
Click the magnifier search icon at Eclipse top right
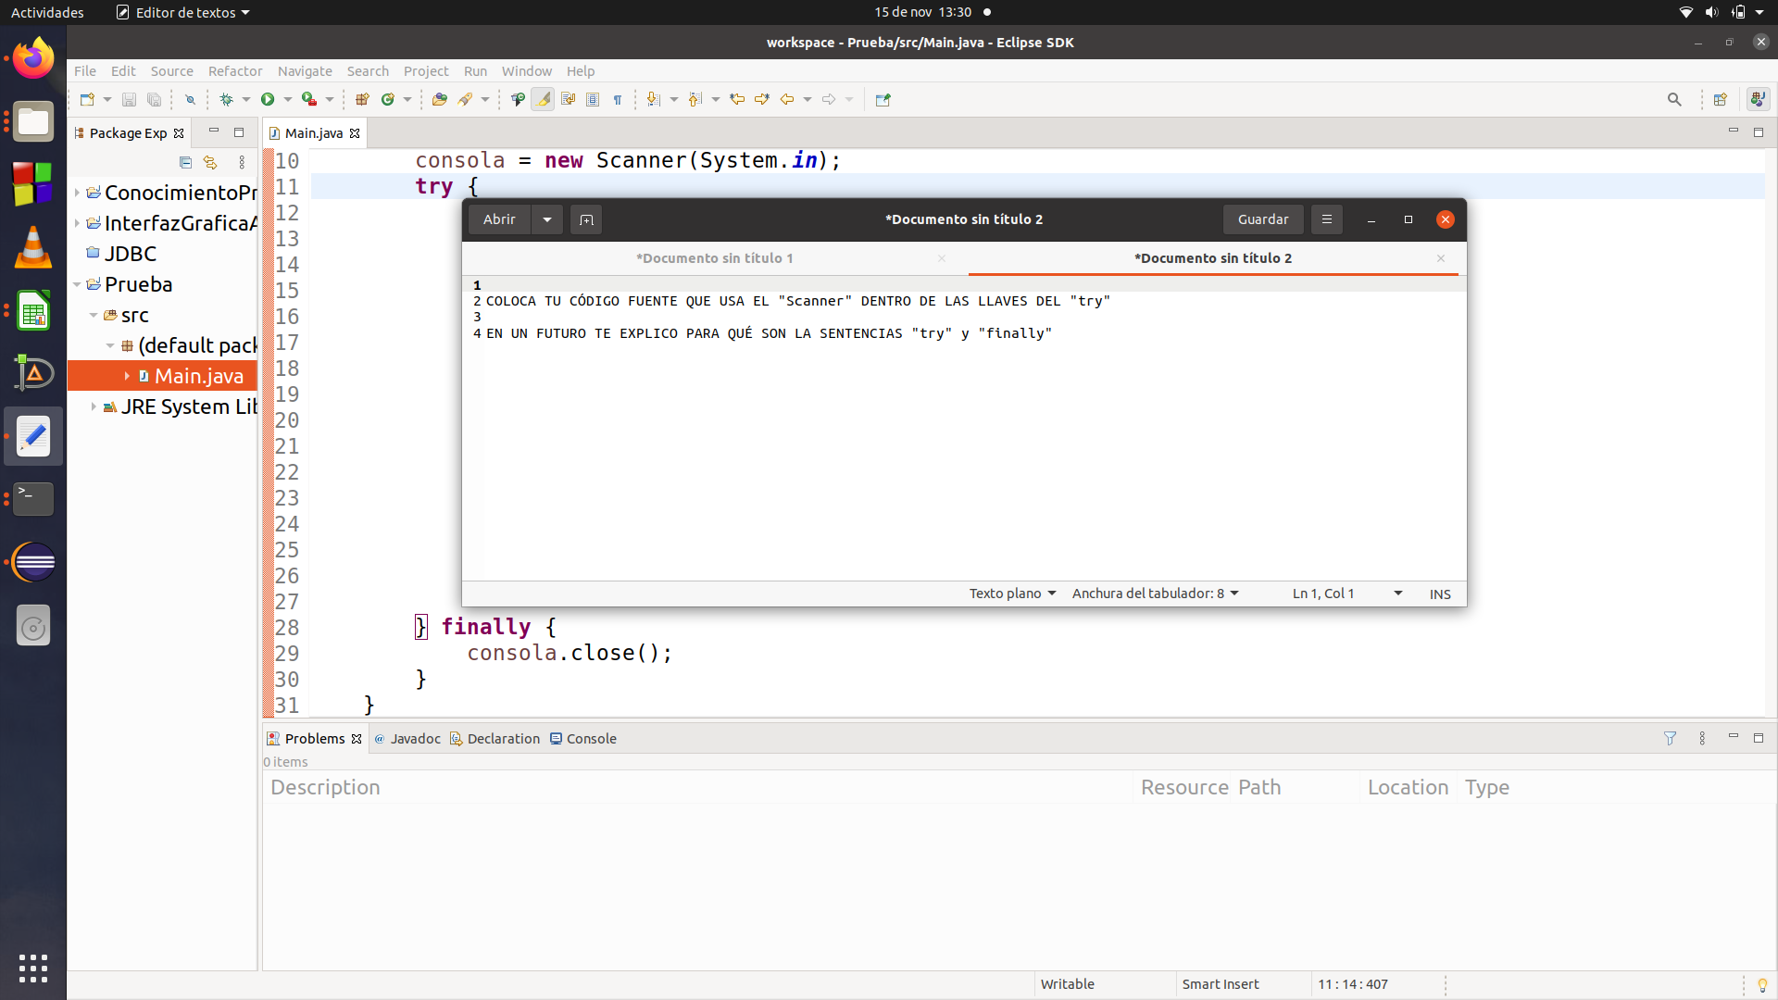coord(1674,100)
